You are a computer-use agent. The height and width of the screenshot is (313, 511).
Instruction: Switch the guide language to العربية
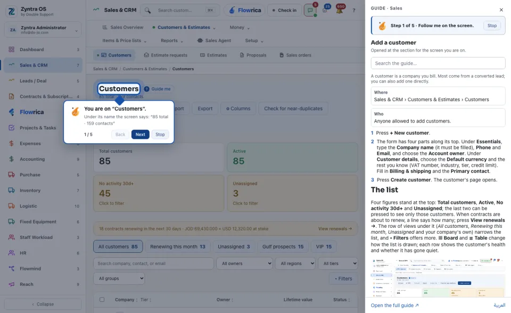499,305
